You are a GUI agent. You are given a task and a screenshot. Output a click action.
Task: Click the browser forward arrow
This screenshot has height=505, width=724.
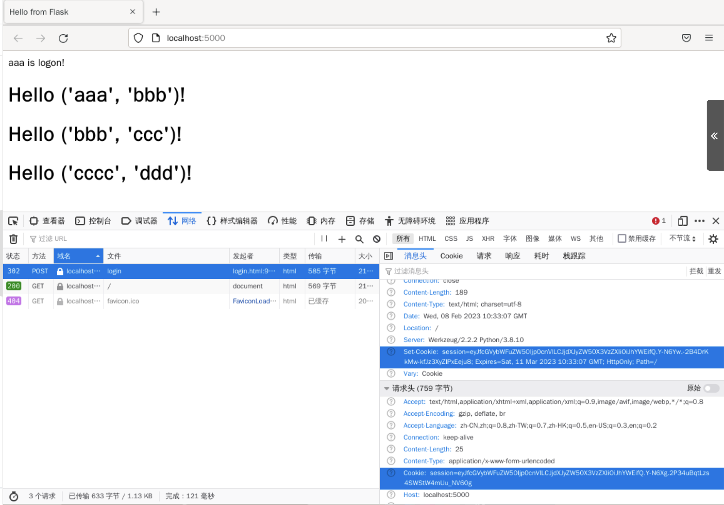tap(41, 38)
